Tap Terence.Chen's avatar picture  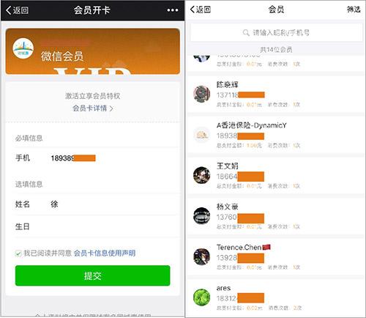[201, 256]
